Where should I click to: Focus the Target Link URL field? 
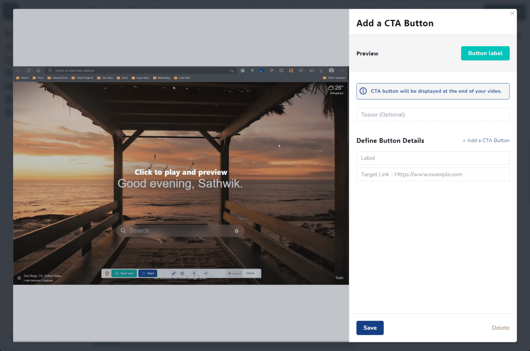(433, 174)
